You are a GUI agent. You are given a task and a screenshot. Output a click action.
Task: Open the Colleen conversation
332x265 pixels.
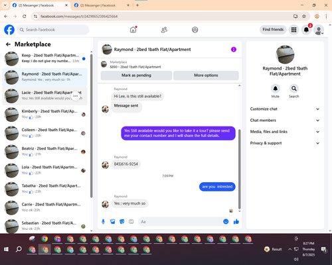[x=44, y=133]
